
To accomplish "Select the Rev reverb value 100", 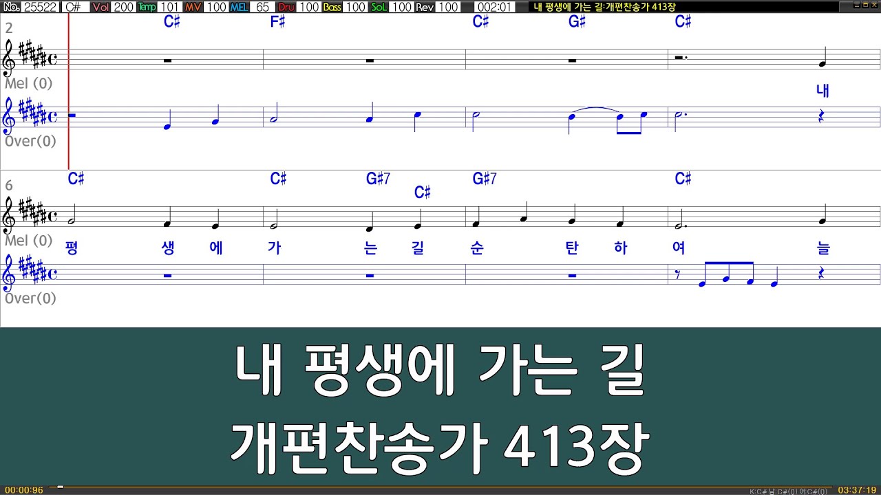I will pyautogui.click(x=448, y=7).
